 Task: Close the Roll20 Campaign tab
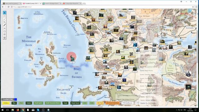(x=60, y=3)
